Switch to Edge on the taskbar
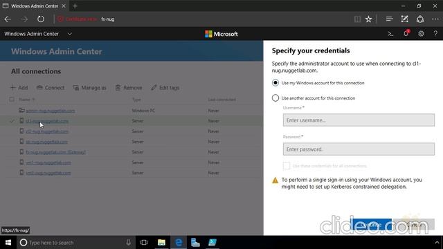The image size is (443, 249). click(x=179, y=243)
